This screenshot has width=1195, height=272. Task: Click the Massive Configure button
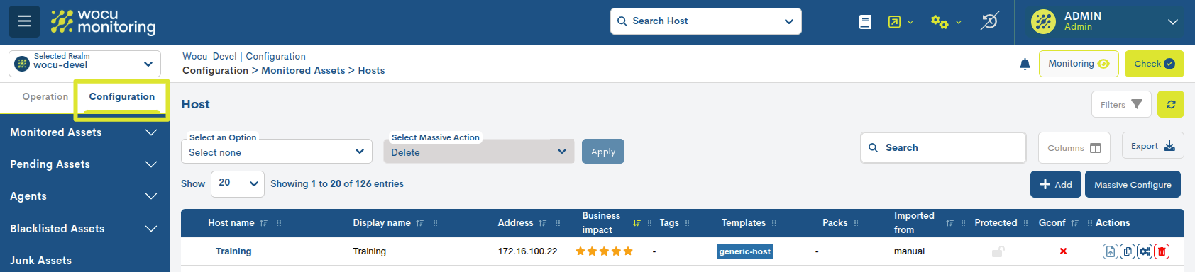[1133, 184]
